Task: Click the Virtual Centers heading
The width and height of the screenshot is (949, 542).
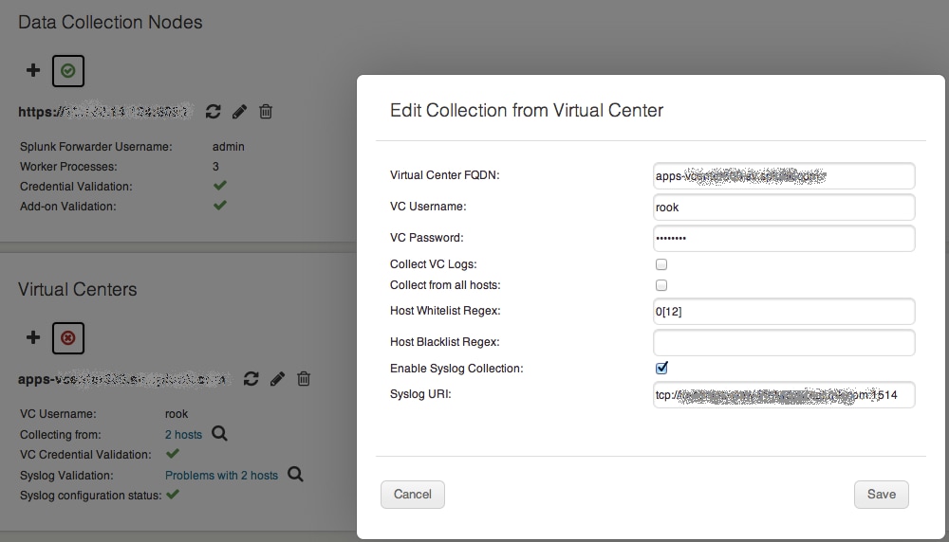Action: pos(78,289)
